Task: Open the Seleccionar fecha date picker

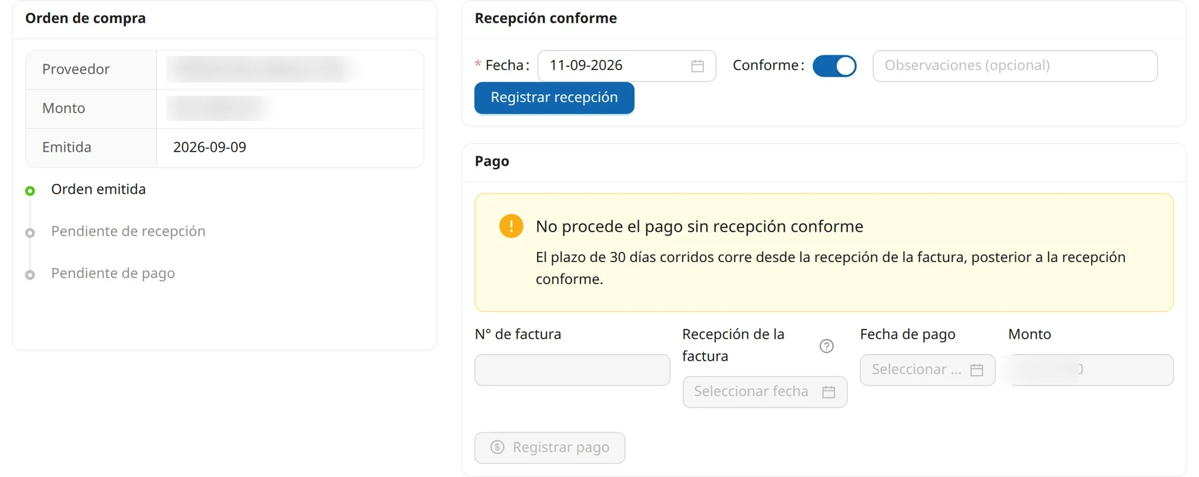Action: (765, 392)
